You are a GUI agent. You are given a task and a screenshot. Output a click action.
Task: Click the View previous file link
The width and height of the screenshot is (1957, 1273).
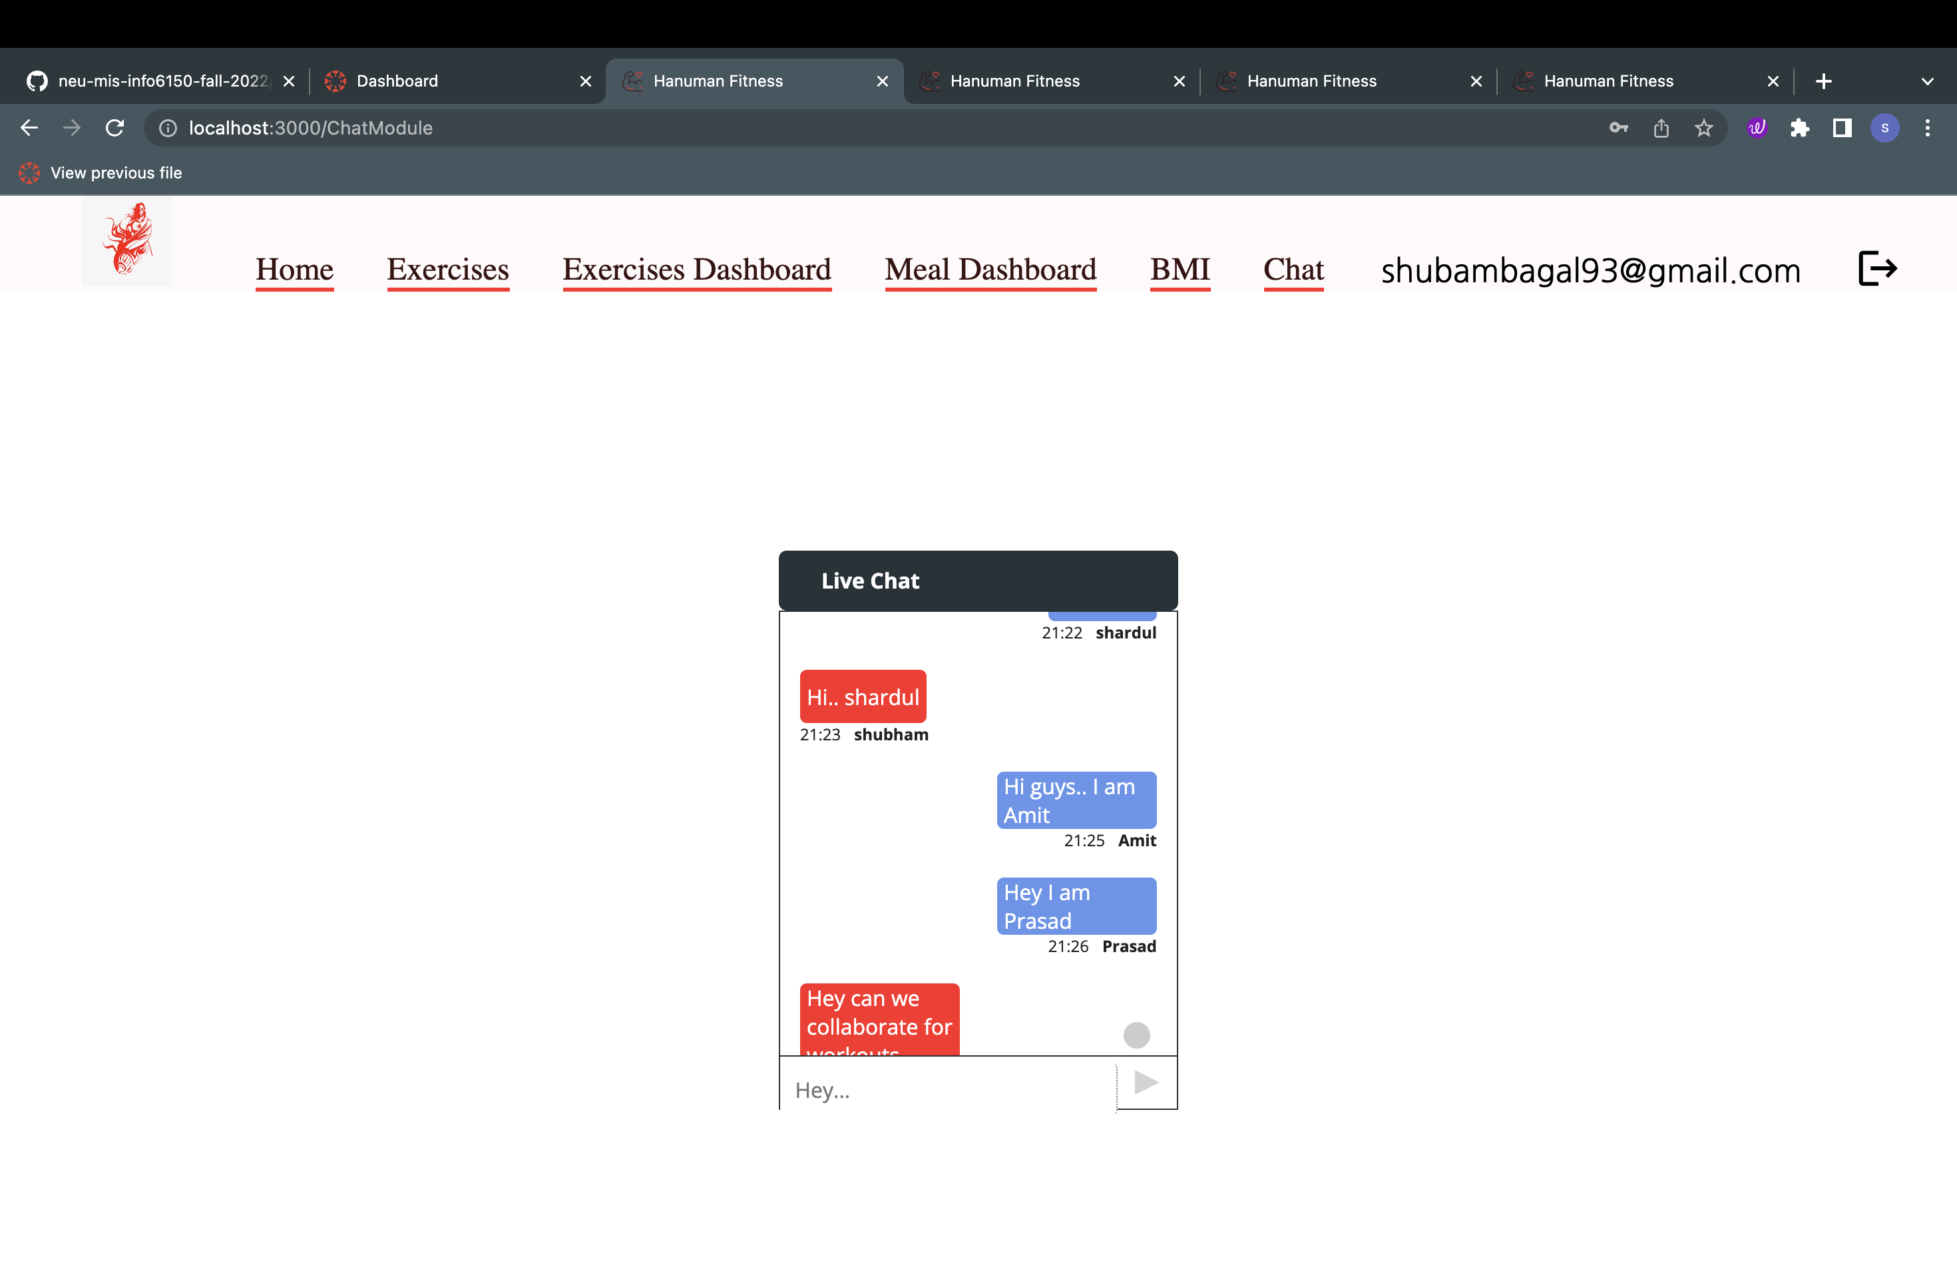tap(115, 172)
